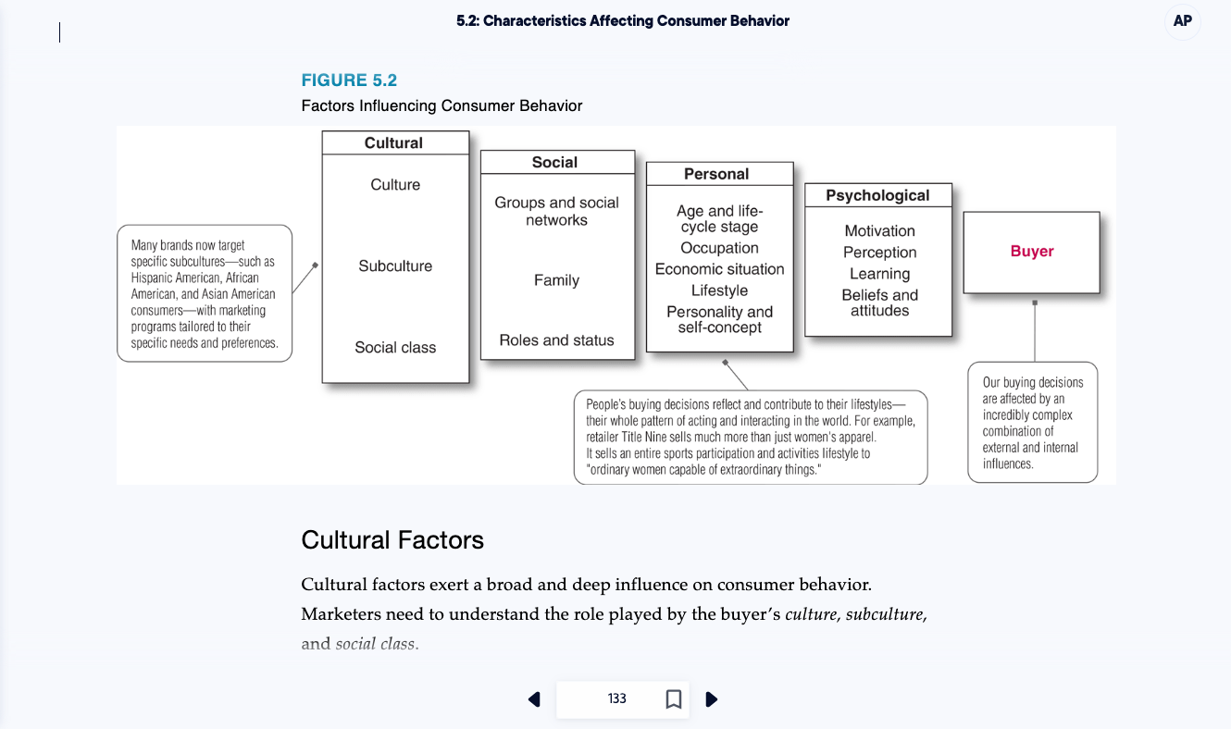Image resolution: width=1231 pixels, height=729 pixels.
Task: Click Age and life-cycle stage
Action: pyautogui.click(x=719, y=219)
